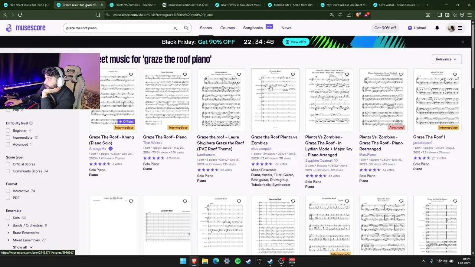This screenshot has height=267, width=475.
Task: Heart the MaruPiano Piano Rearranged score
Action: coord(401,75)
